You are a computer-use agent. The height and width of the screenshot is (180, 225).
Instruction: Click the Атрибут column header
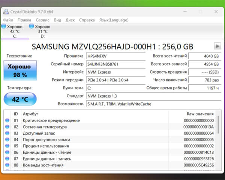95,114
